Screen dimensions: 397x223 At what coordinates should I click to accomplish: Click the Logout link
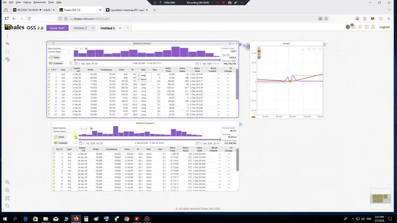click(385, 27)
